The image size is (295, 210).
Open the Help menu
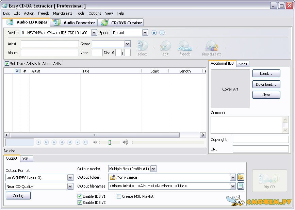(x=120, y=13)
